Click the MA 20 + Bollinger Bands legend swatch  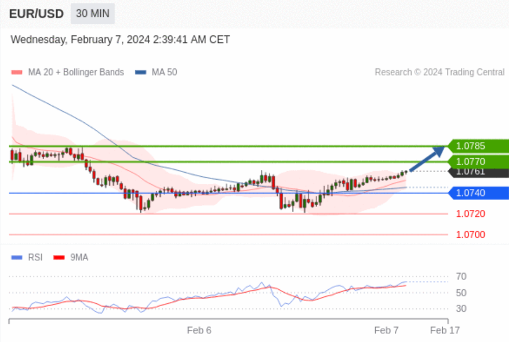[17, 72]
